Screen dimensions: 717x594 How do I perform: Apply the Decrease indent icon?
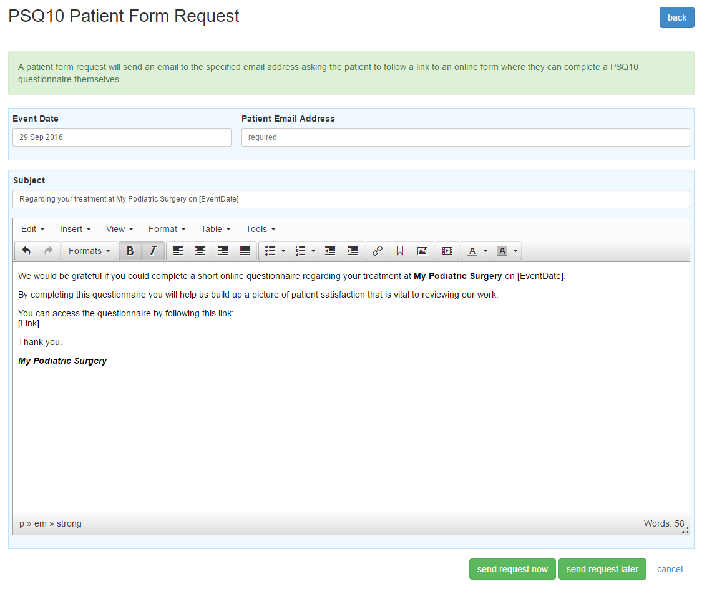330,251
